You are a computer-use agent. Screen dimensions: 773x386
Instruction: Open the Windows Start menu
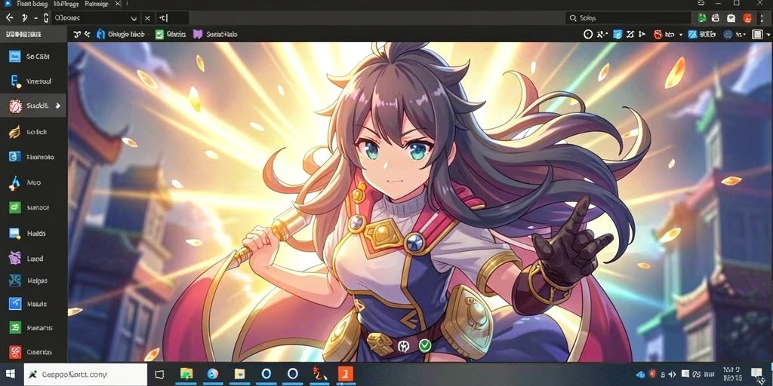[11, 374]
